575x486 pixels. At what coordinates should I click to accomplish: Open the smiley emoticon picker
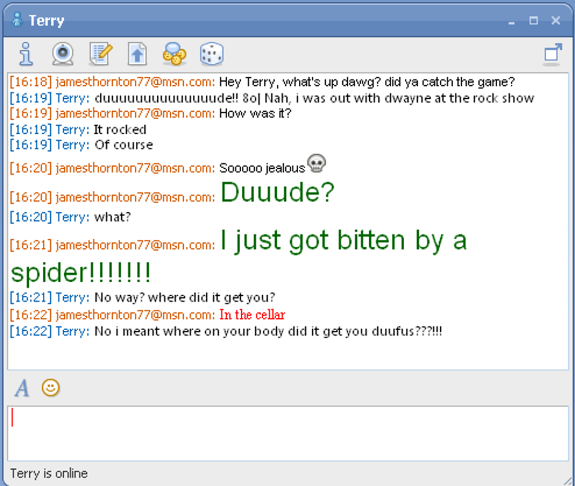pyautogui.click(x=51, y=388)
